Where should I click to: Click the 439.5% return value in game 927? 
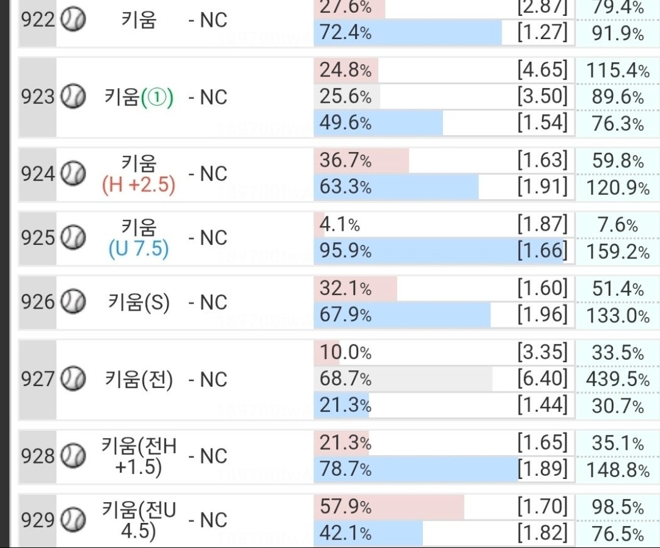click(x=617, y=379)
